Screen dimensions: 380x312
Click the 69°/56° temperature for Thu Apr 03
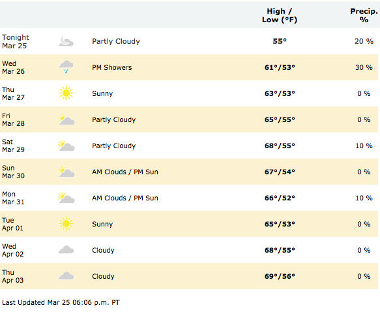click(x=280, y=276)
